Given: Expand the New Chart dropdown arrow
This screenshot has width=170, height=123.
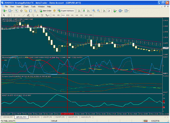Looking at the screenshot, I should tap(6, 11).
